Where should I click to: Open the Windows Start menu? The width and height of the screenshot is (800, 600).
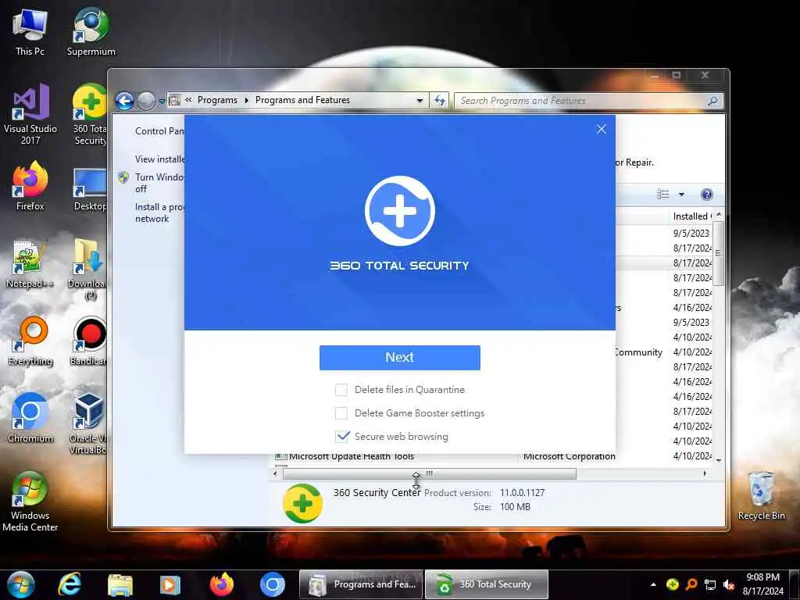[x=21, y=584]
